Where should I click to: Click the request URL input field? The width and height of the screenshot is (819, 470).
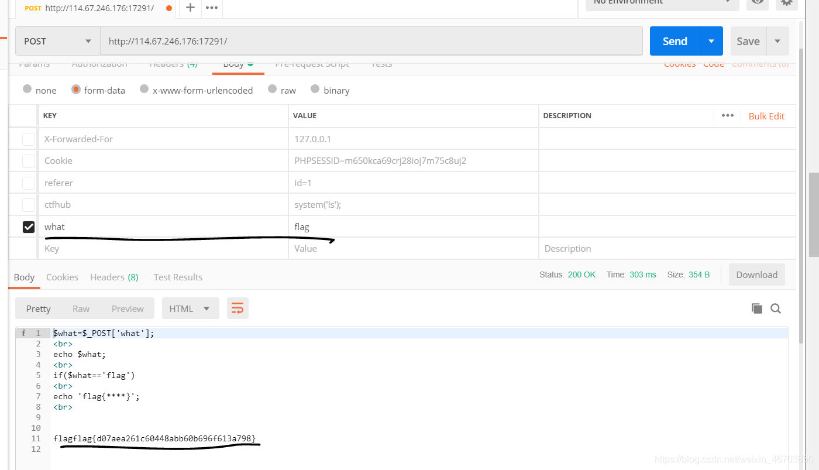click(x=371, y=41)
